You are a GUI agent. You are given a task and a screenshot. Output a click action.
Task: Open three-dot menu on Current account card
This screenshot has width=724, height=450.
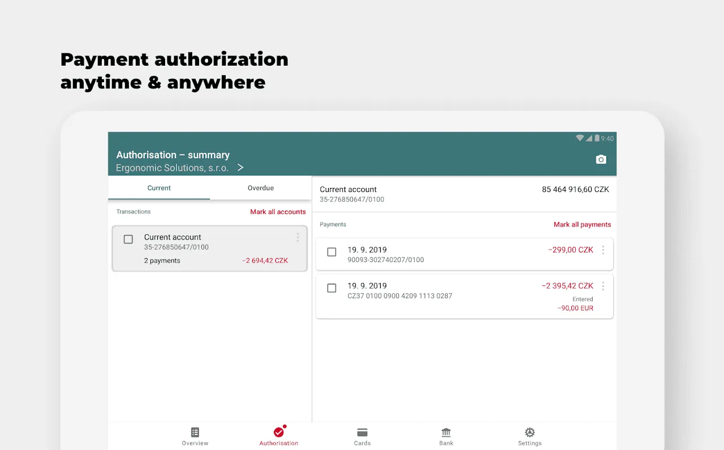point(298,238)
